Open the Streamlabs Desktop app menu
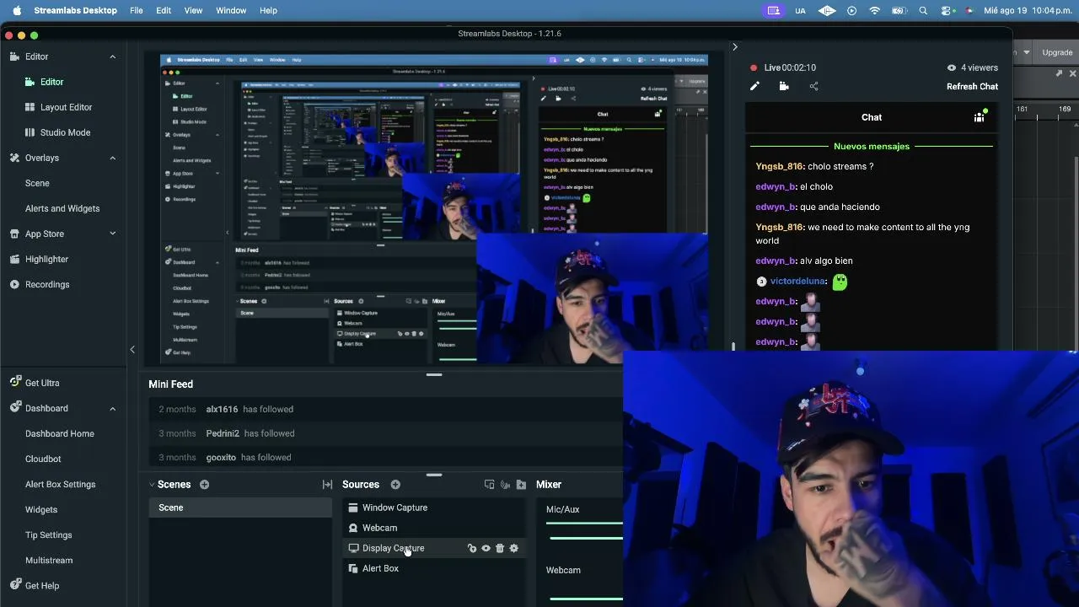The width and height of the screenshot is (1079, 607). 75,10
